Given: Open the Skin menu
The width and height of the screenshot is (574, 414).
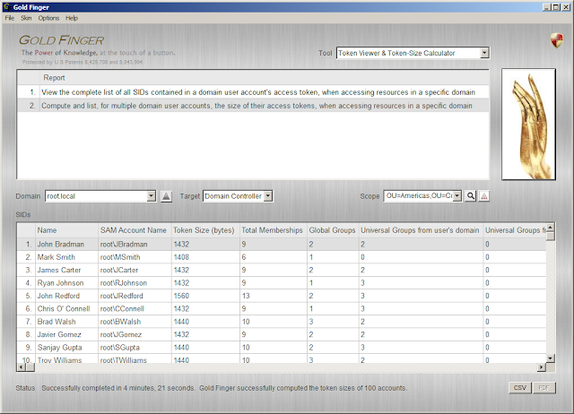Looking at the screenshot, I should 26,18.
